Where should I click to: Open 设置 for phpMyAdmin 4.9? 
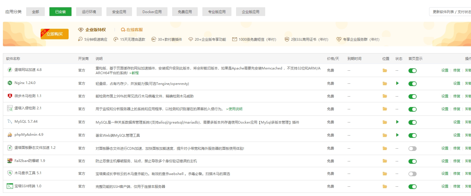coord(457,135)
